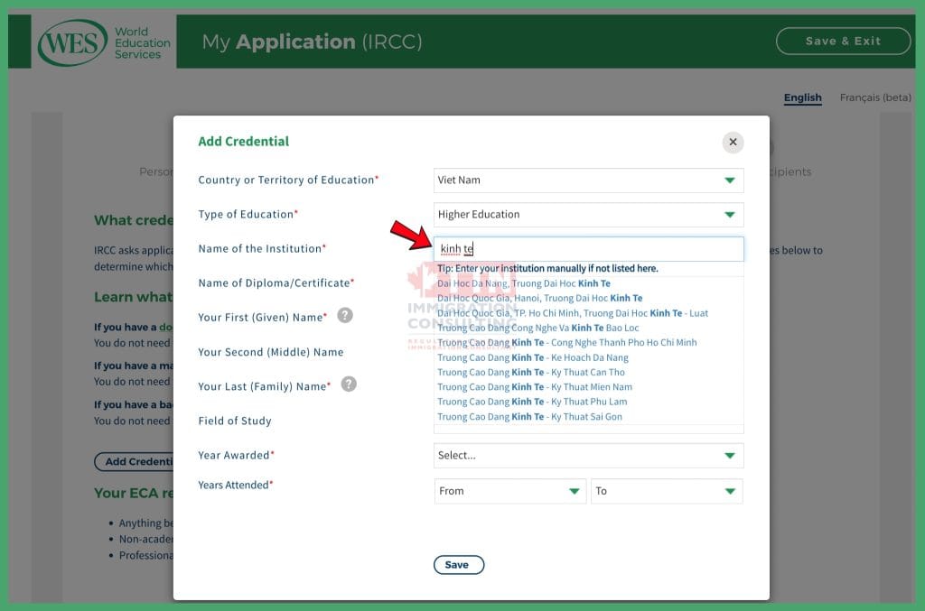Select Truong Cao Dang Kinh Te - Ky Thuat Can Tho
Screen dimensions: 925x611
pyautogui.click(x=531, y=373)
